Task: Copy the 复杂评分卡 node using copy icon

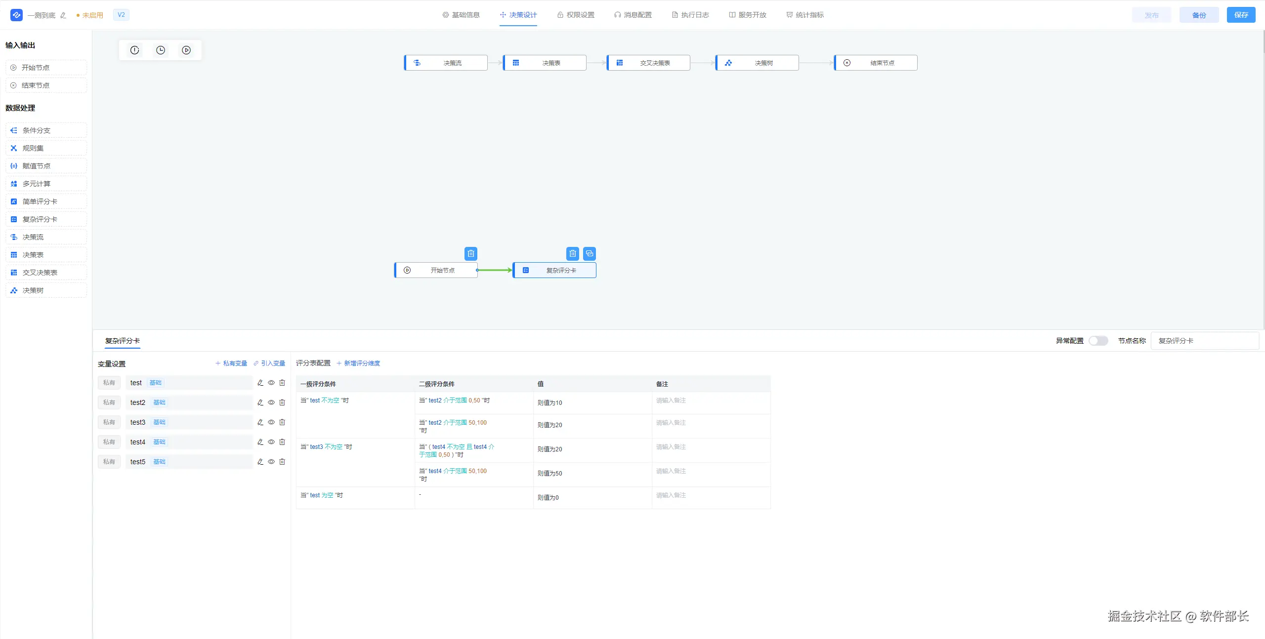Action: tap(590, 253)
